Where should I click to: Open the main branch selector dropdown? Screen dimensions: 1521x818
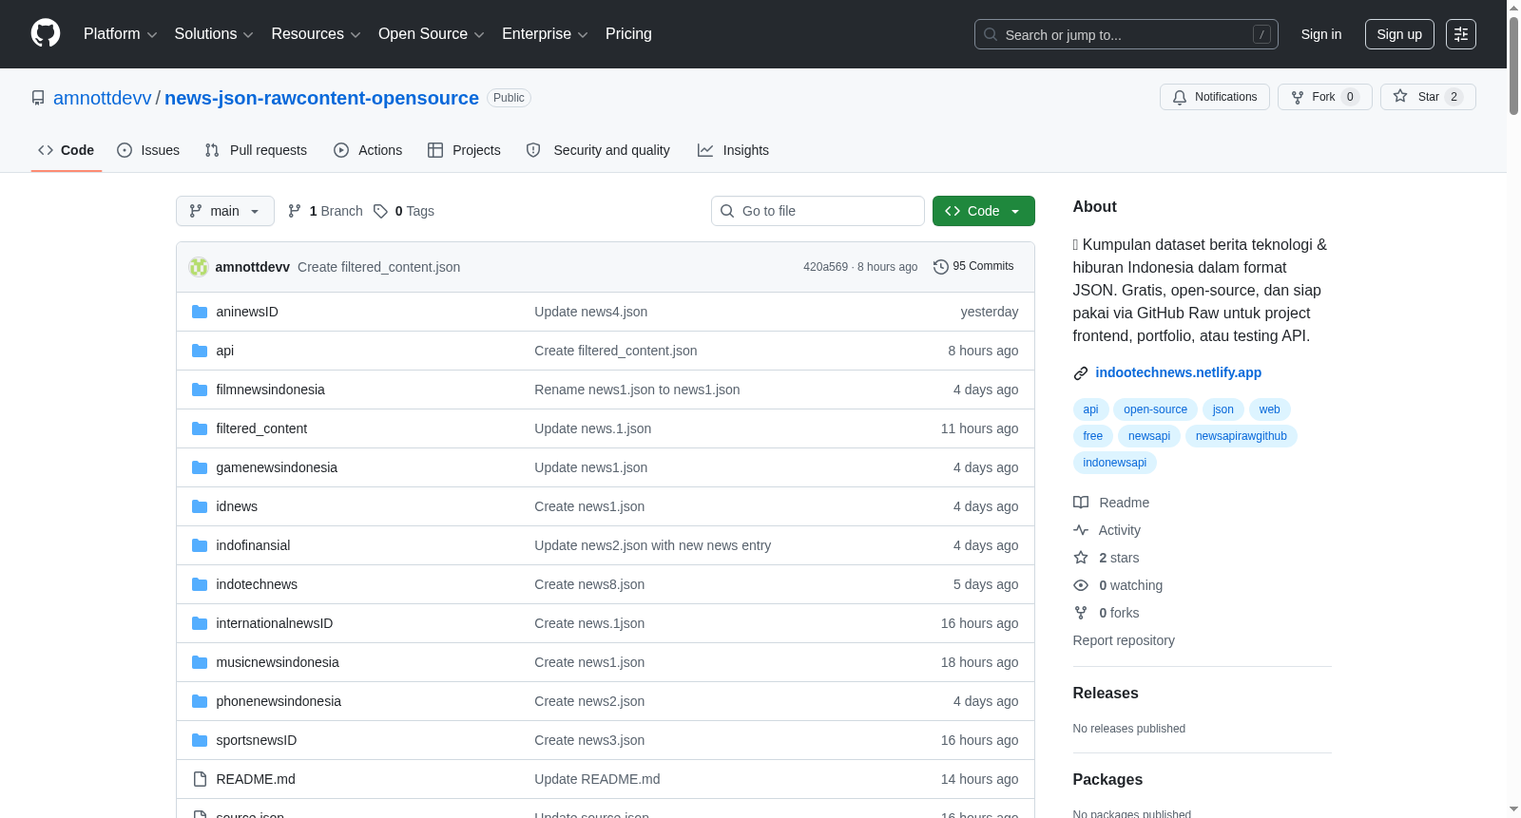tap(225, 211)
